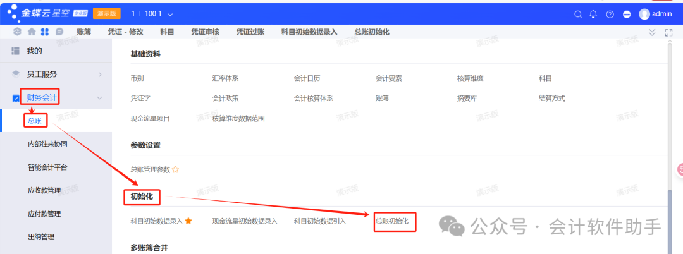Switch to the 凭证过账 tab
Image resolution: width=683 pixels, height=254 pixels.
tap(250, 32)
